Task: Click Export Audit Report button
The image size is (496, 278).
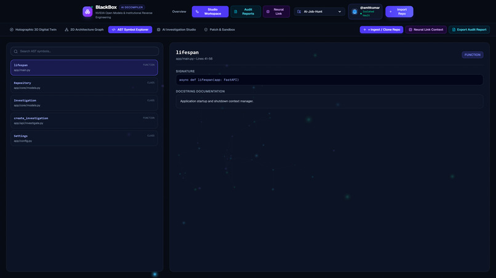Action: tap(469, 29)
